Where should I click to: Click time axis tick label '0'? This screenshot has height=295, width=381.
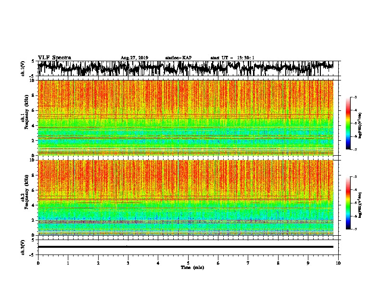(38, 263)
